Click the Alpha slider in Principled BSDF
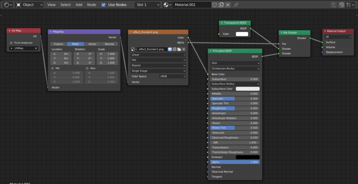358x184 pixels. 235,162
